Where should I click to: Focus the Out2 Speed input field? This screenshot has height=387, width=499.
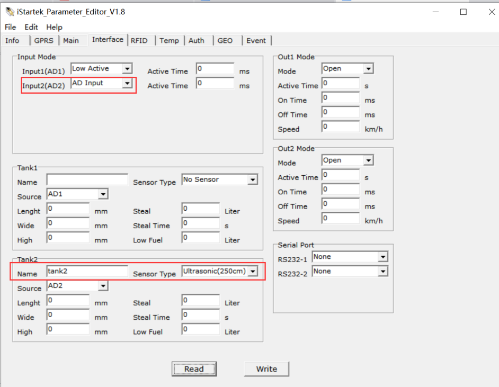coord(341,218)
